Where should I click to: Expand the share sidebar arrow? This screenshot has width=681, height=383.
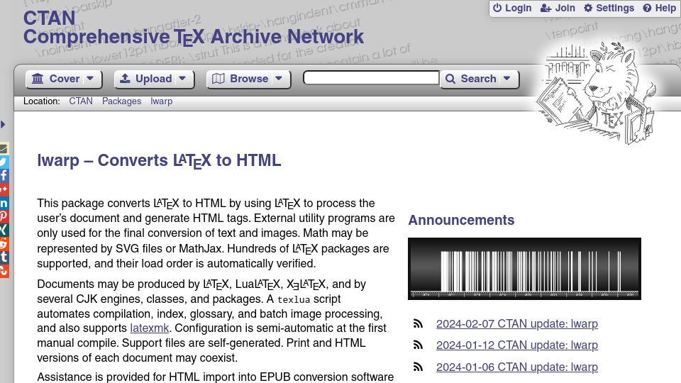[3, 125]
